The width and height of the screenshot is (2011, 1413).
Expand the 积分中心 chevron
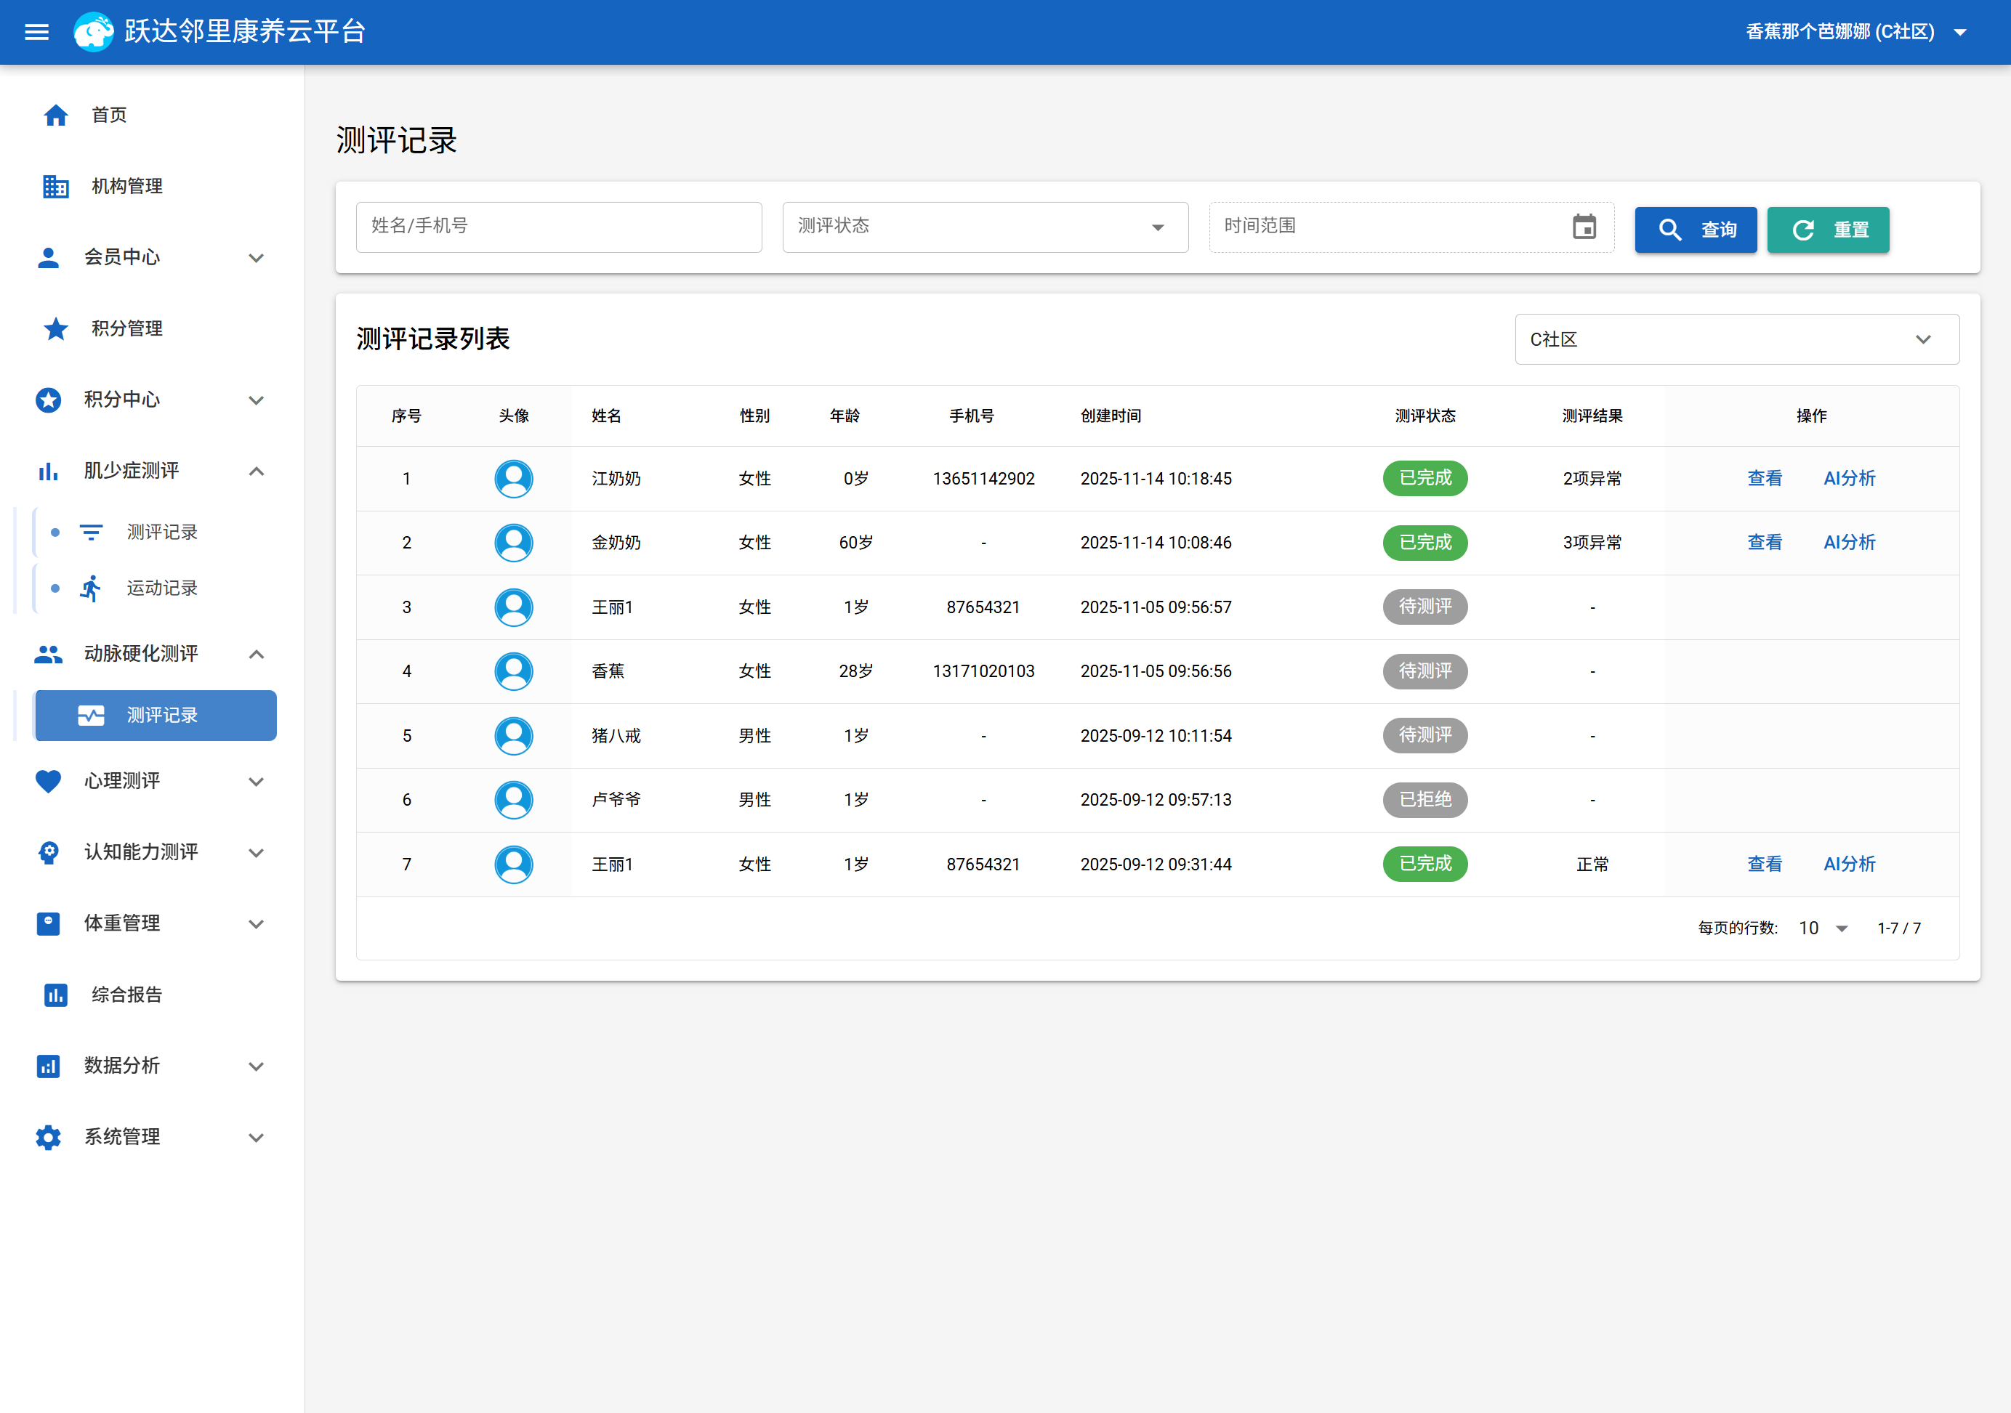(256, 400)
